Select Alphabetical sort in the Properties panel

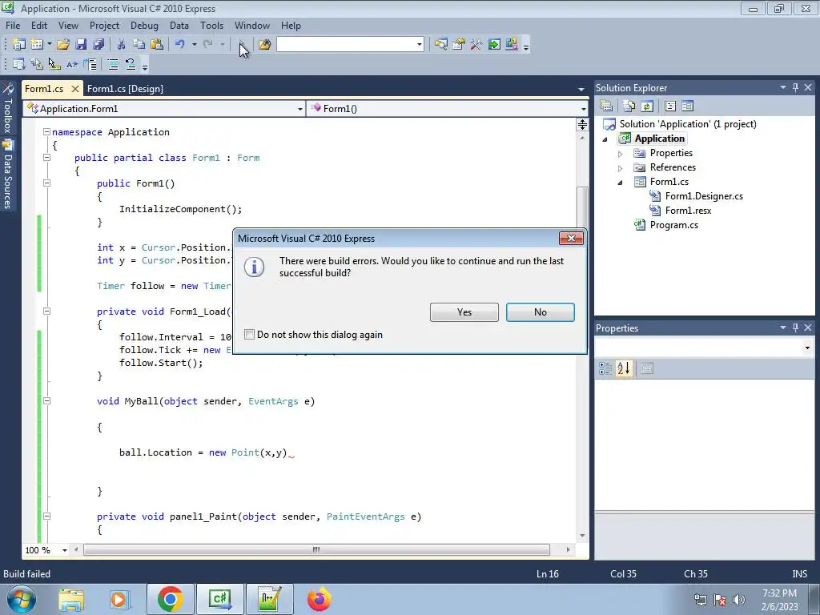coord(623,368)
